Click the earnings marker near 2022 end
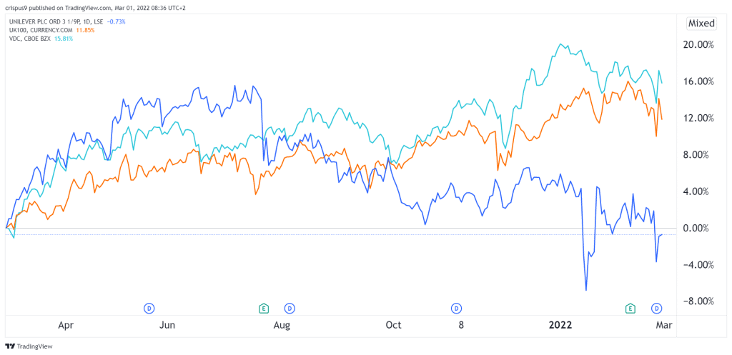The height and width of the screenshot is (355, 732). click(x=630, y=308)
